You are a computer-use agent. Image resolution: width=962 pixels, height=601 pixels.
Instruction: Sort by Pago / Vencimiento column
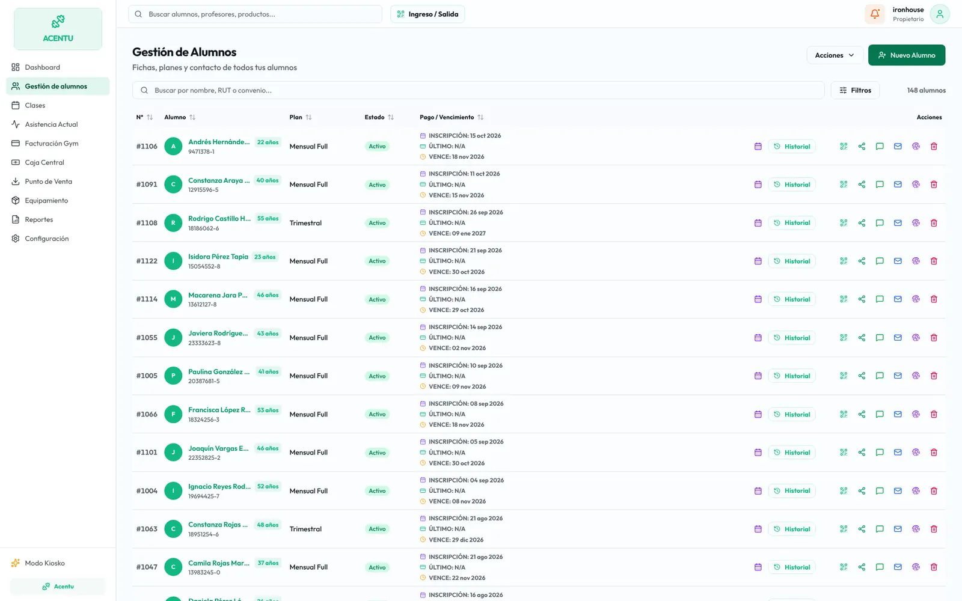tap(452, 117)
